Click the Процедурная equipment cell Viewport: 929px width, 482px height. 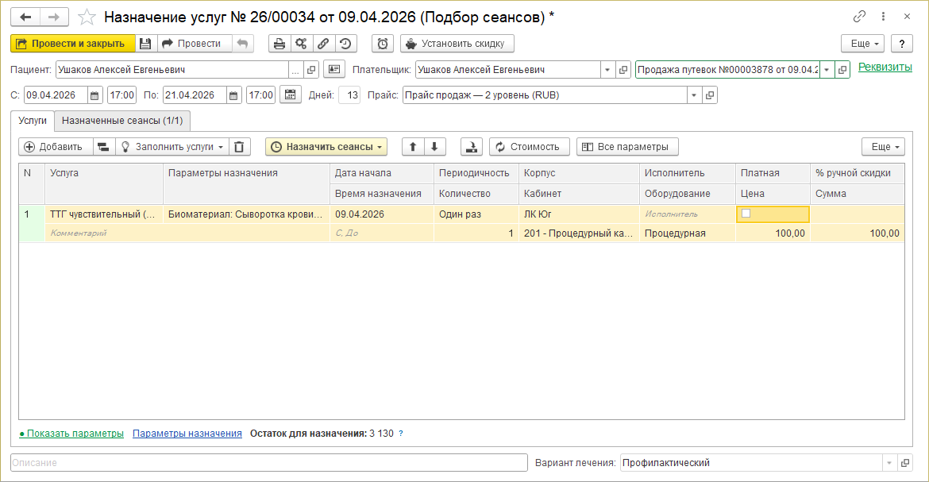pos(688,233)
